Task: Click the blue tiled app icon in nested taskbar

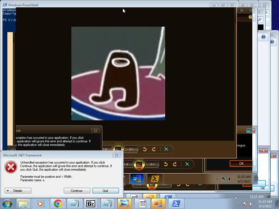Action: 137,179
